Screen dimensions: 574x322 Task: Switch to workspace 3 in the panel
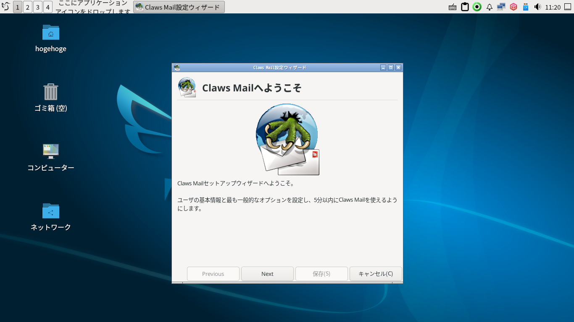click(x=37, y=7)
